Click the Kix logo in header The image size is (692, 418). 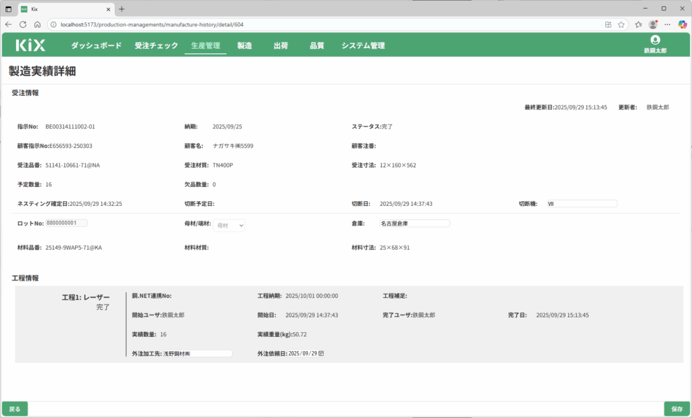pyautogui.click(x=31, y=45)
